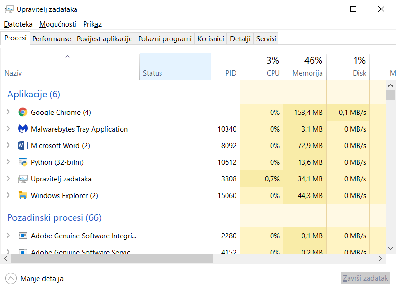The width and height of the screenshot is (396, 293).
Task: Collapse details with Manje detalja arrow
Action: [11, 279]
